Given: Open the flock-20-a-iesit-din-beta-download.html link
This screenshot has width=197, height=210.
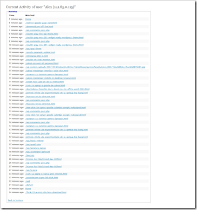Looking at the screenshot, I should [46, 192].
